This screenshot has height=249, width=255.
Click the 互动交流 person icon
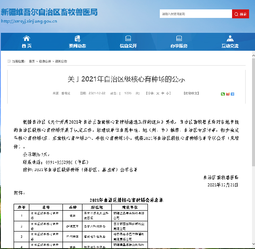coord(230,38)
